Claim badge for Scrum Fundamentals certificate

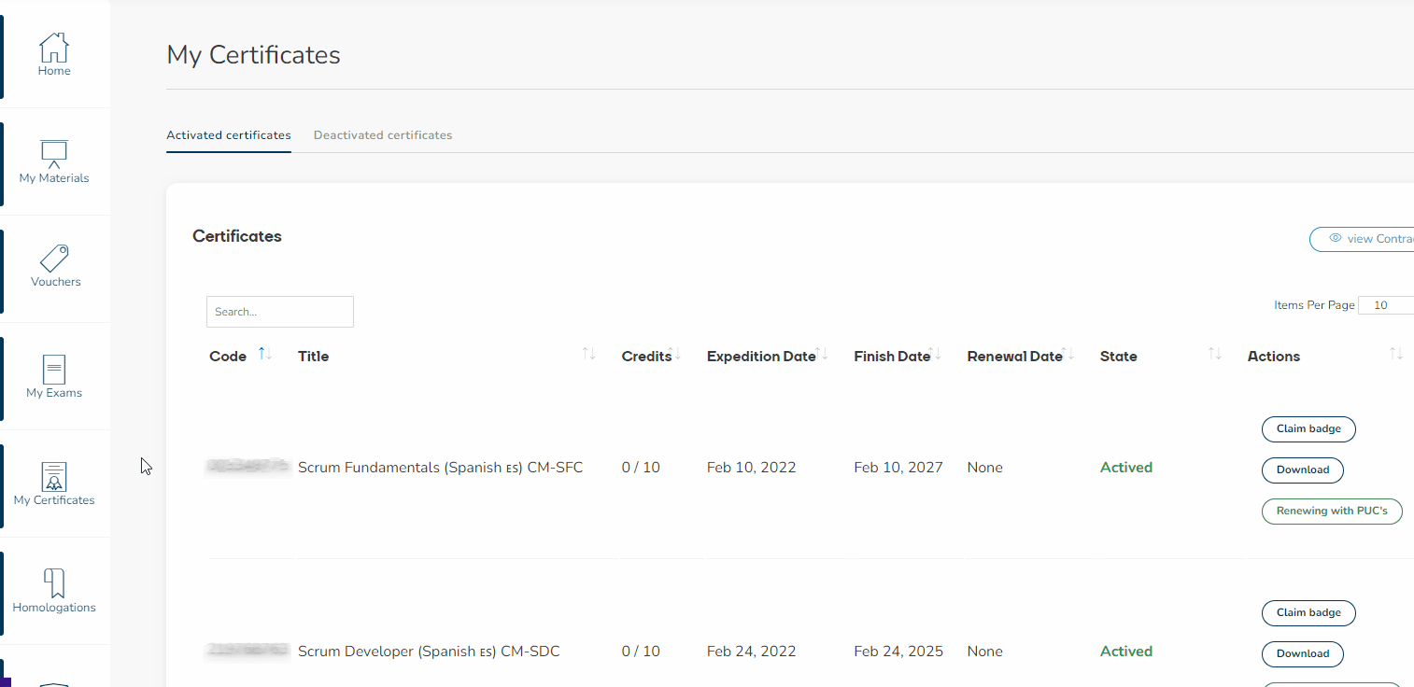[1308, 429]
